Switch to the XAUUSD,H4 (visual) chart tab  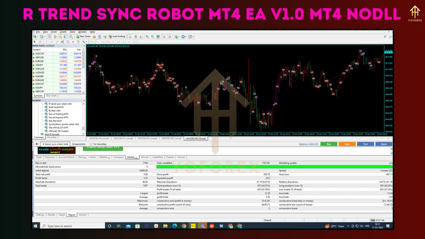tap(99, 138)
